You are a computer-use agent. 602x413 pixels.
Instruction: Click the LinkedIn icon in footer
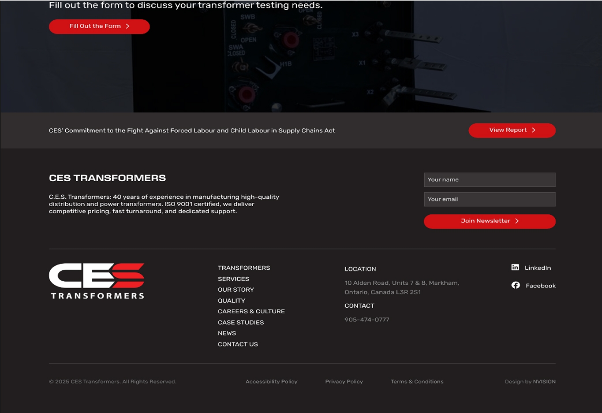coord(515,268)
